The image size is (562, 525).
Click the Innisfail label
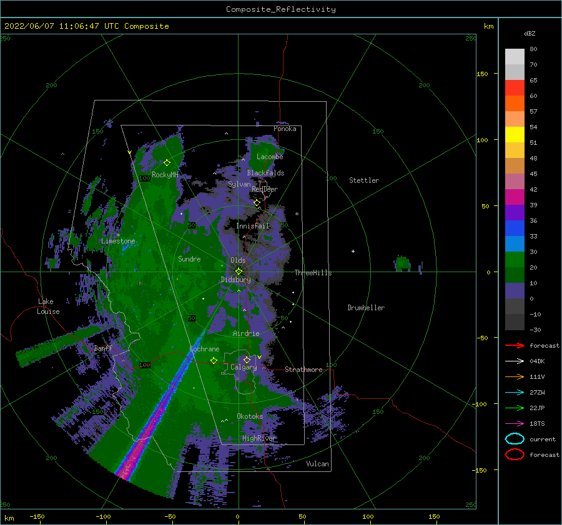pyautogui.click(x=253, y=226)
